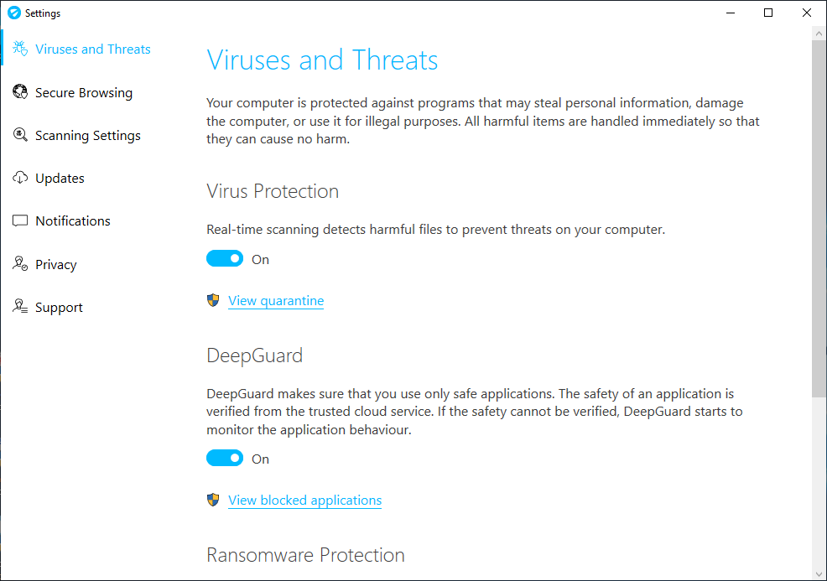827x581 pixels.
Task: Go to Scanning Settings page
Action: coord(87,136)
